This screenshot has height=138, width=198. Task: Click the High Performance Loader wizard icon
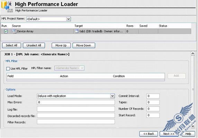[7, 7]
